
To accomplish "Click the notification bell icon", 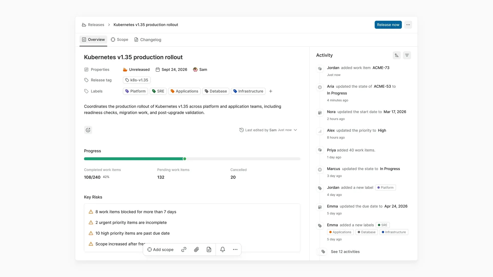I will pos(223,250).
